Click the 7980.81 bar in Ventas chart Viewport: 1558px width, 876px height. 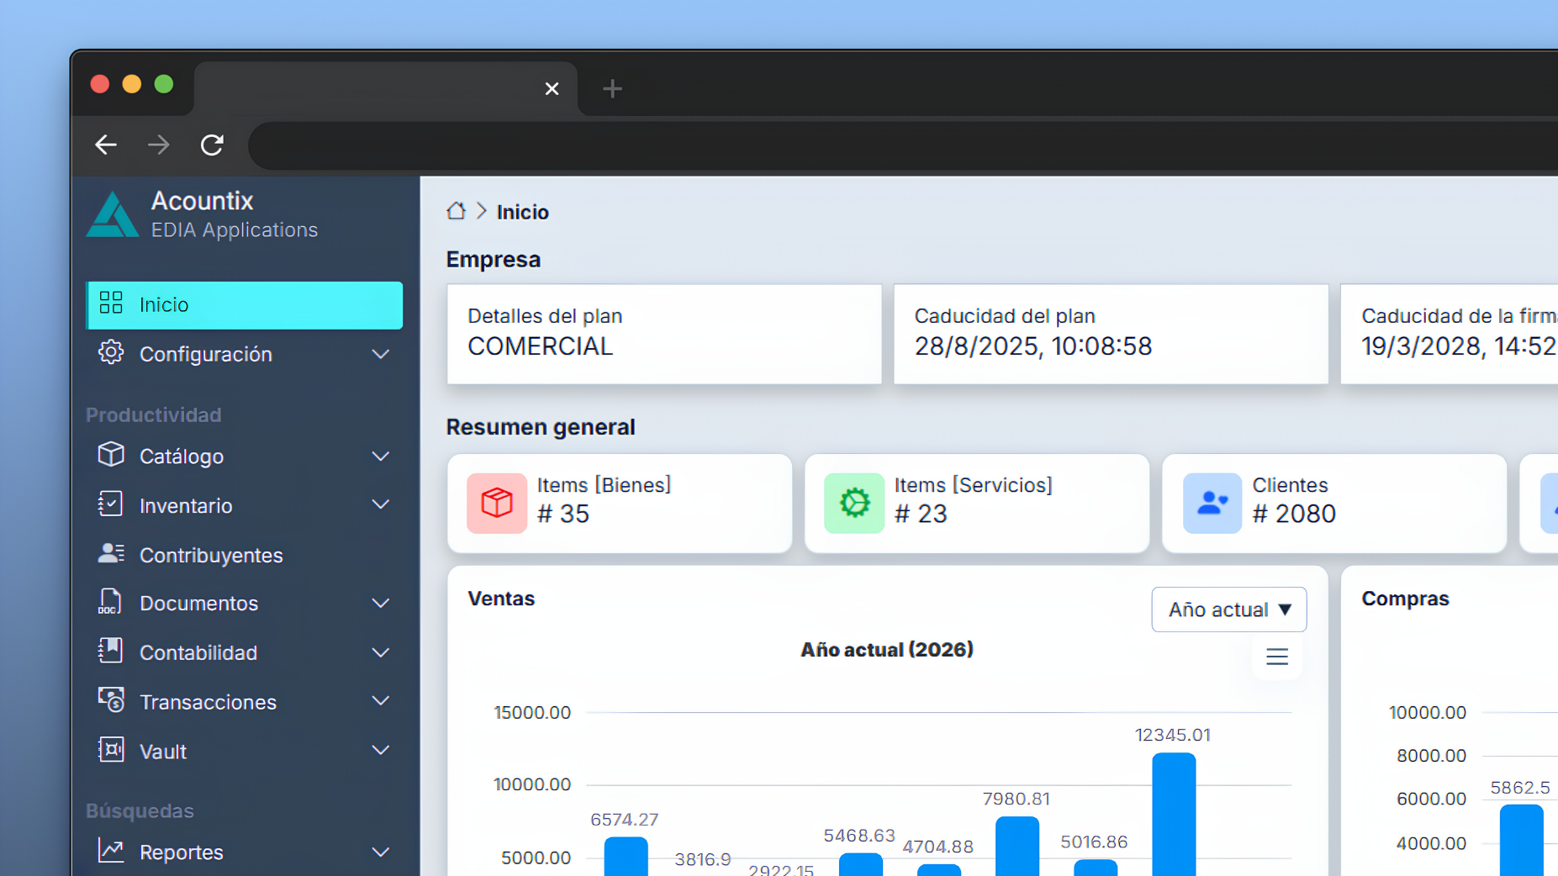1017,846
